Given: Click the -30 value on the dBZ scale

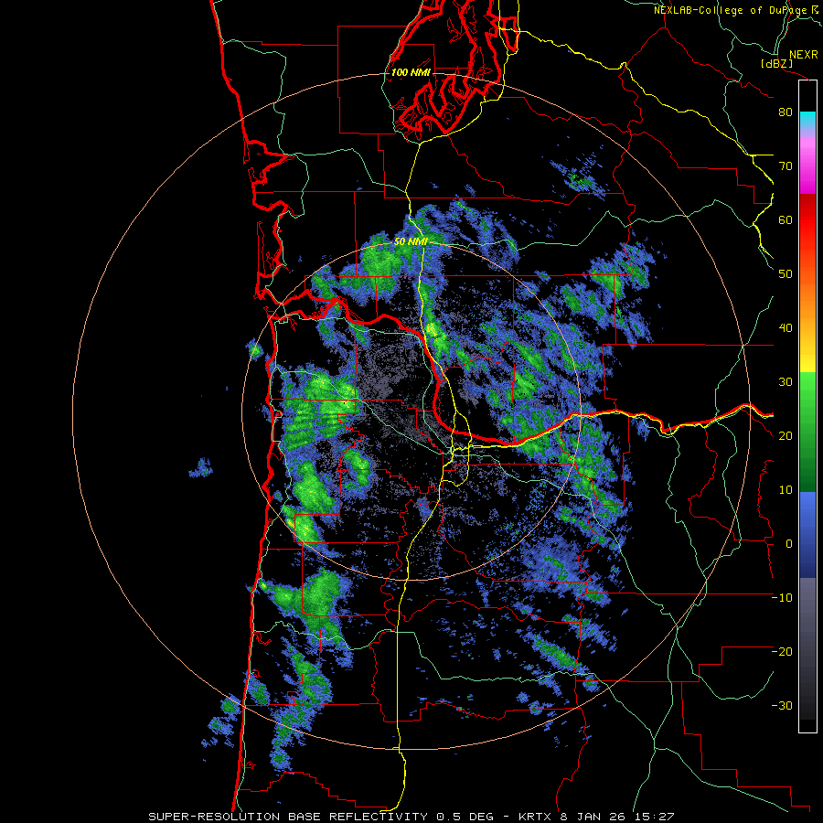Looking at the screenshot, I should point(782,706).
